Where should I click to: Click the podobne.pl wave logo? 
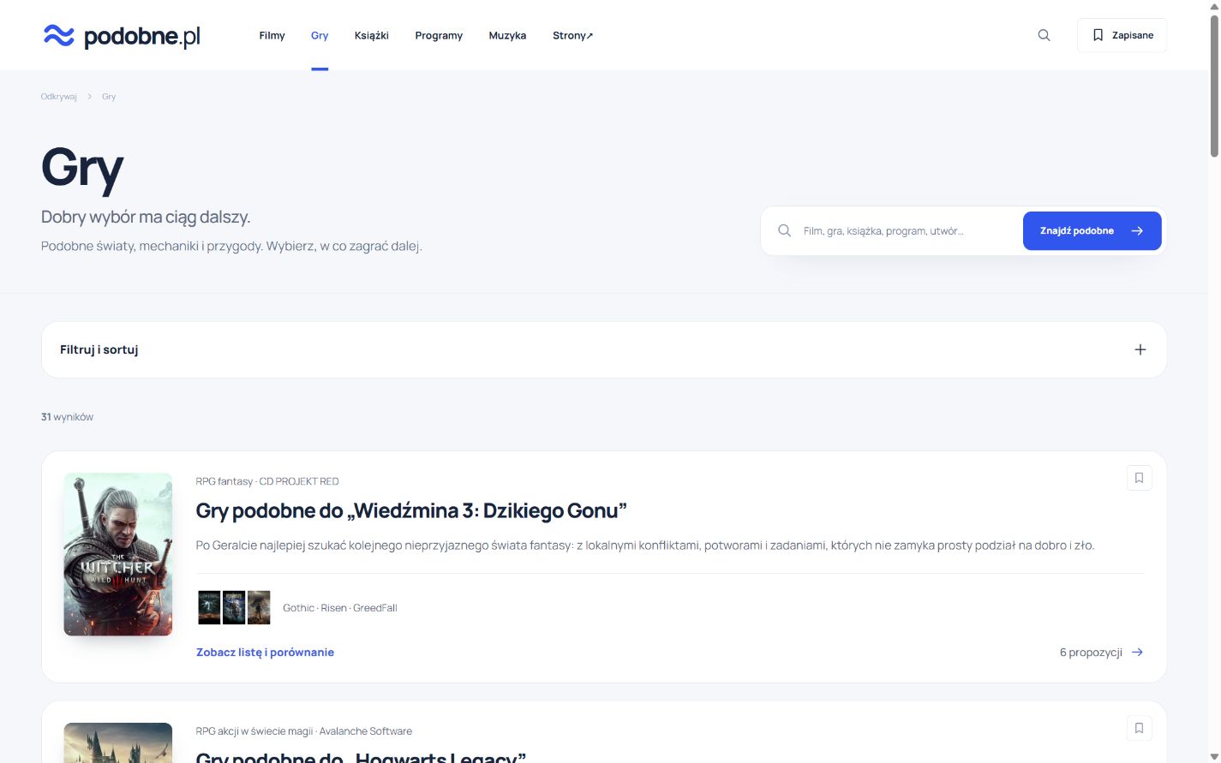click(x=122, y=36)
